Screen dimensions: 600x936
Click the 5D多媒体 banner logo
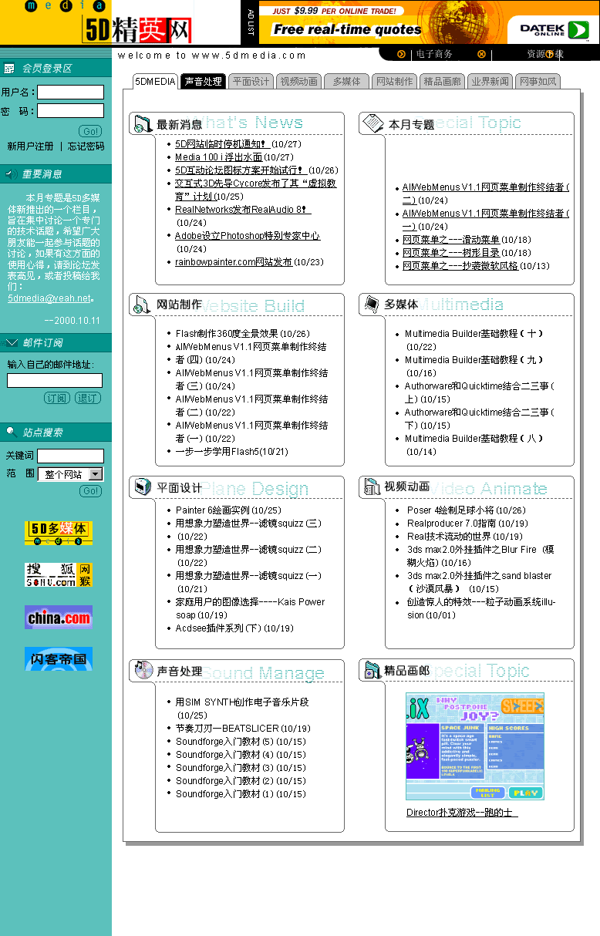click(x=59, y=533)
